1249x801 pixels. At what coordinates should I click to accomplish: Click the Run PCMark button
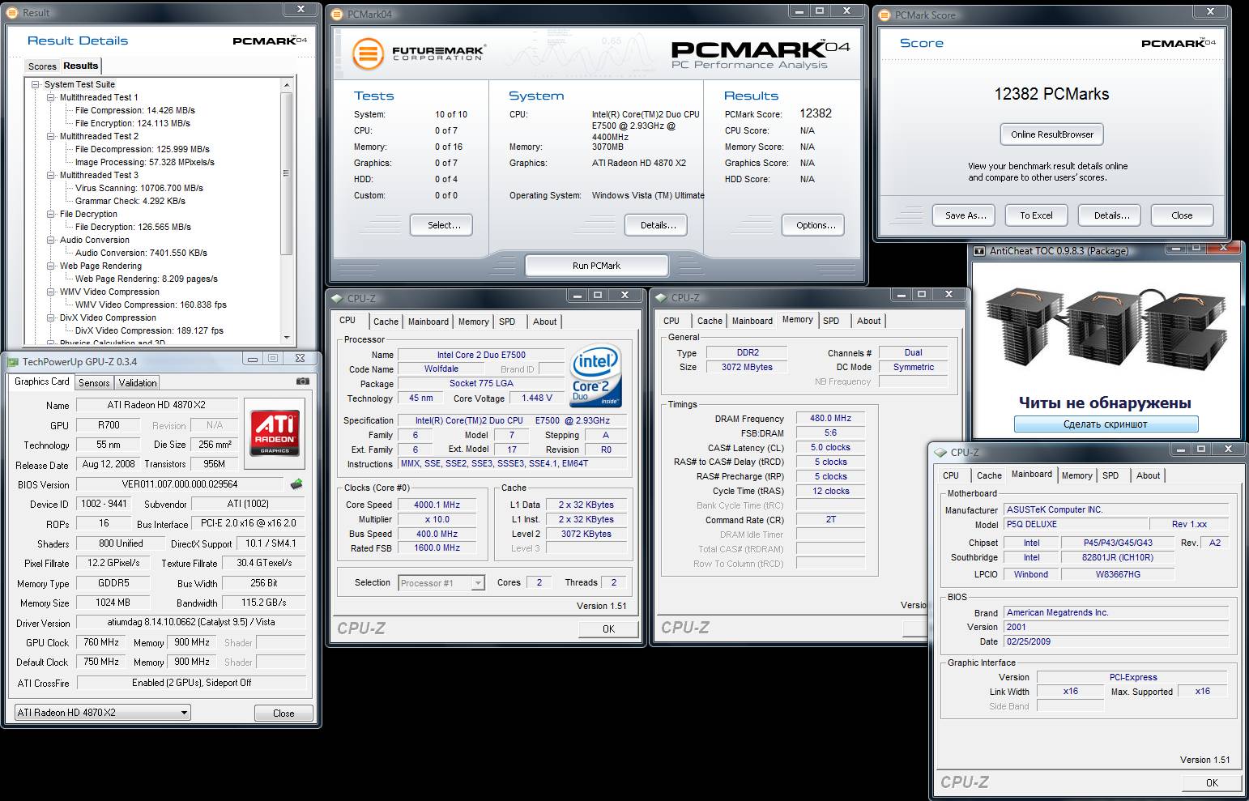point(596,266)
